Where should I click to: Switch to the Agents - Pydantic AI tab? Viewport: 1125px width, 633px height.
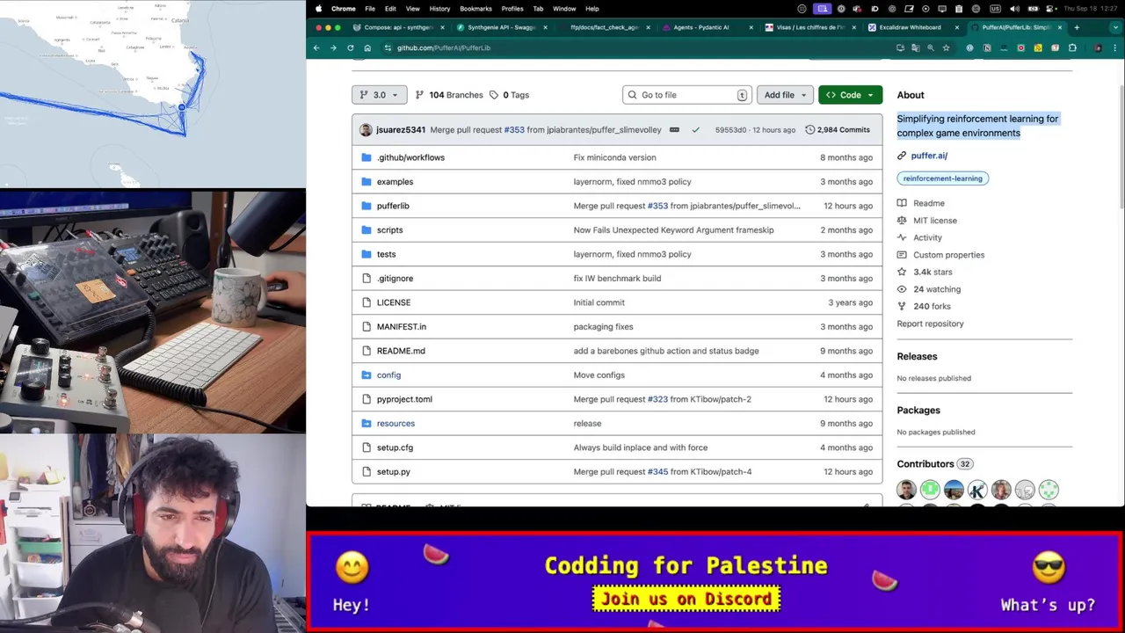[700, 27]
